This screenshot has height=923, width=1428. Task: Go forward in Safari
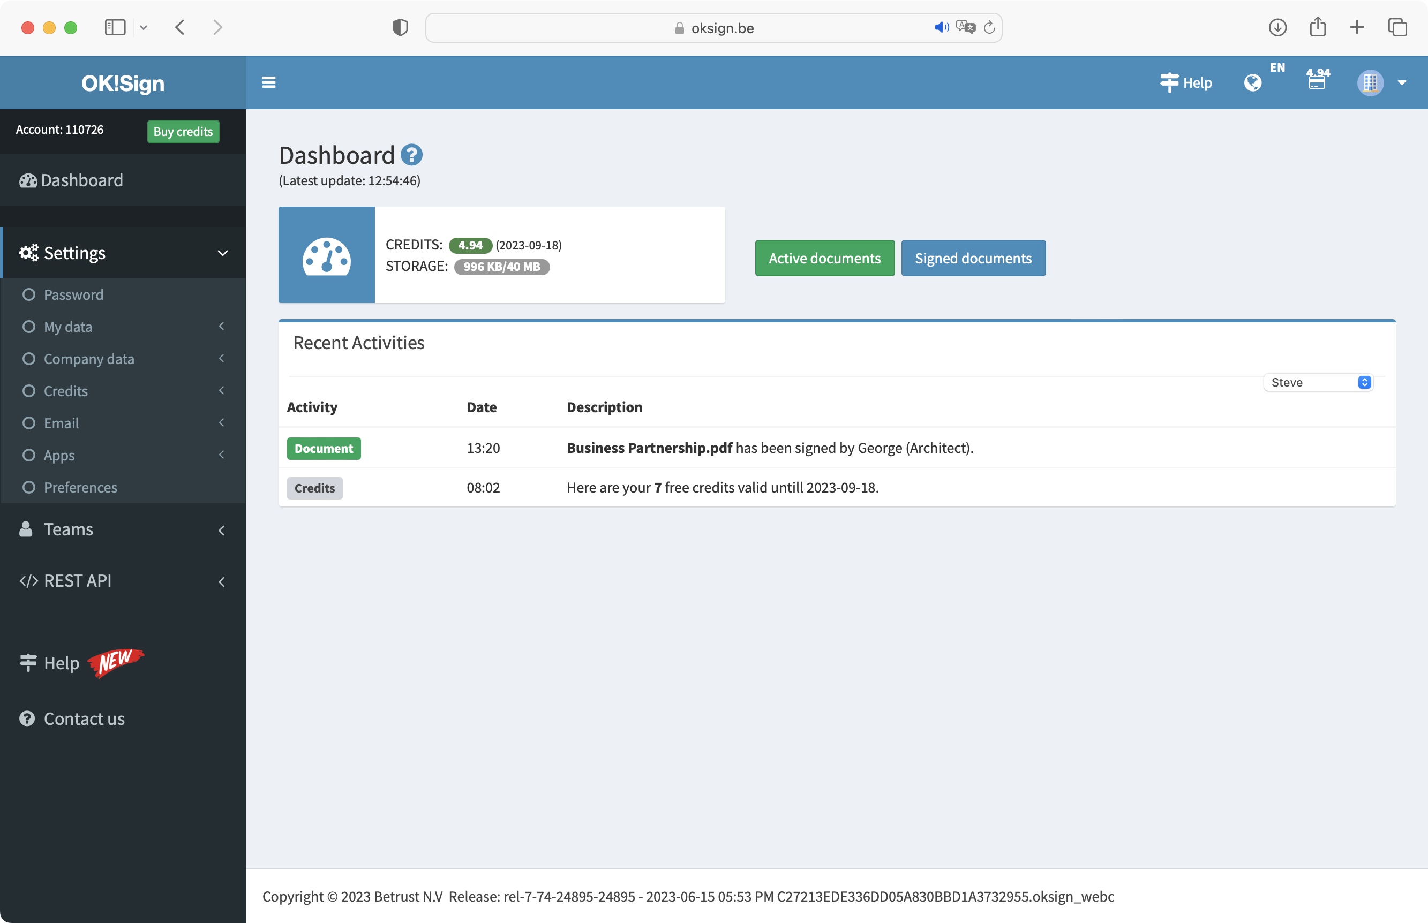point(217,27)
